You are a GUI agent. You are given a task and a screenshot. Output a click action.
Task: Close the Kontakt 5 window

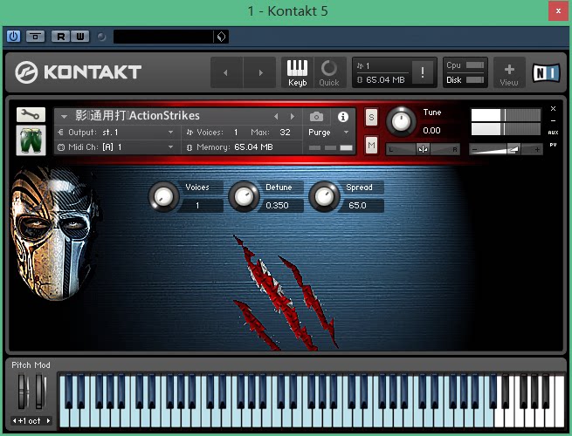tap(558, 11)
